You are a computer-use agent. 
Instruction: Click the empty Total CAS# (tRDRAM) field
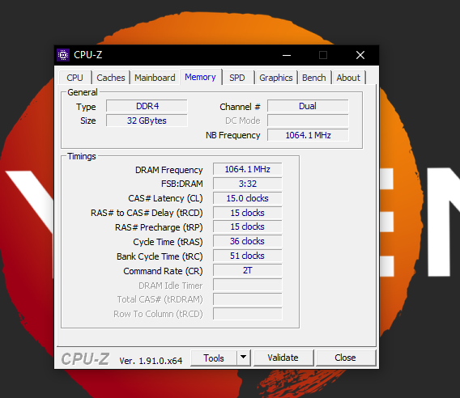(247, 299)
